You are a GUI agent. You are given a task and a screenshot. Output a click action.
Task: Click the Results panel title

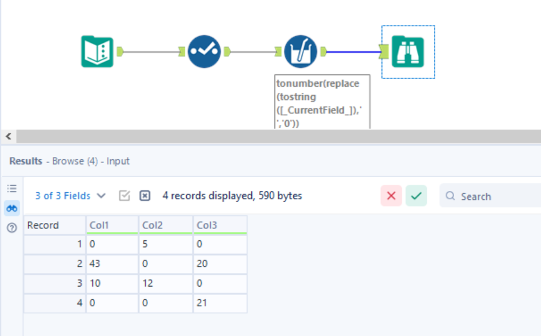point(70,161)
